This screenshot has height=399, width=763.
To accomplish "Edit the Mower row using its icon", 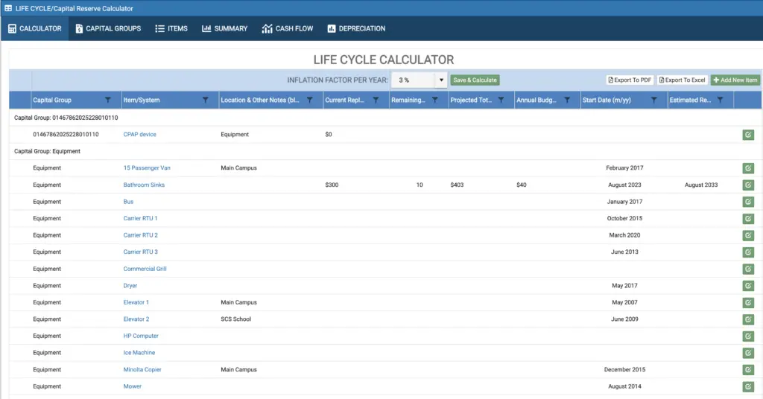I will pyautogui.click(x=748, y=386).
